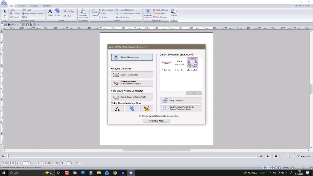
Task: Expand the Desenleri İçeri Aktar dropdown
Action: 83,14
